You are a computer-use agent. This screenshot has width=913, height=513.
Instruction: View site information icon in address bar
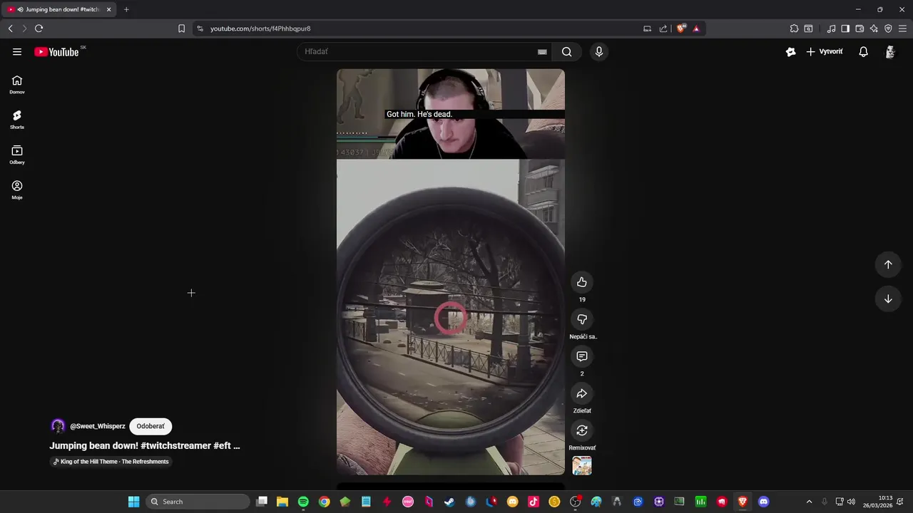coord(200,28)
